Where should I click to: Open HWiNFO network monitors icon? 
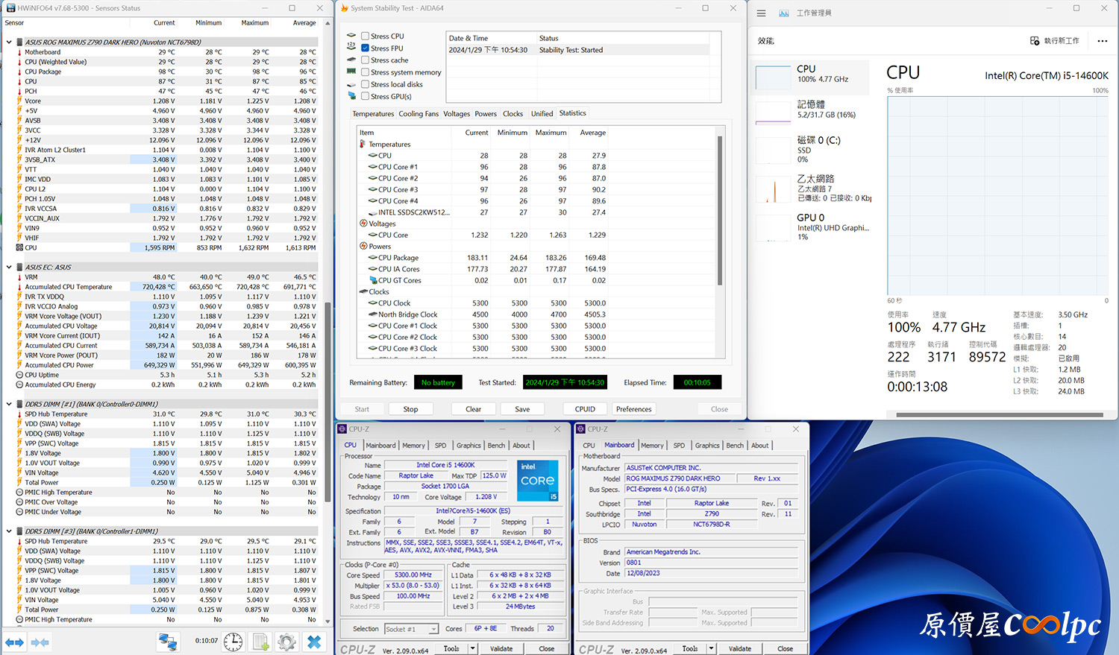168,642
